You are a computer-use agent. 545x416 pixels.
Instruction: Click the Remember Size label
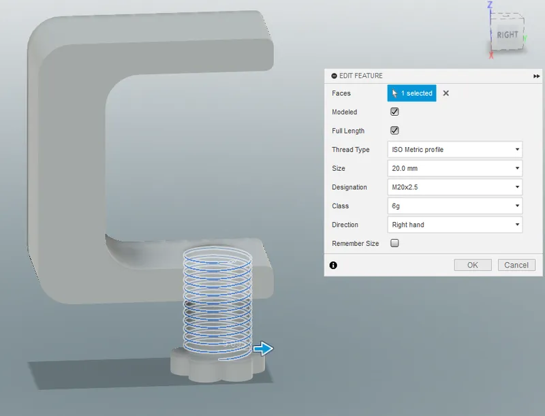355,244
